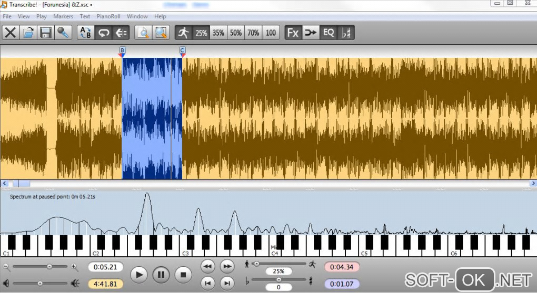Click the fast forward double-arrow button
537x293 pixels.
(x=227, y=266)
